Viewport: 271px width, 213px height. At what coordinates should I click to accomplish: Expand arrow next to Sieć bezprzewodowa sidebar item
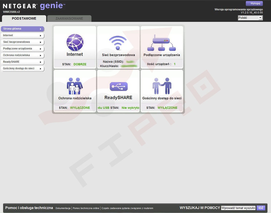(x=40, y=42)
